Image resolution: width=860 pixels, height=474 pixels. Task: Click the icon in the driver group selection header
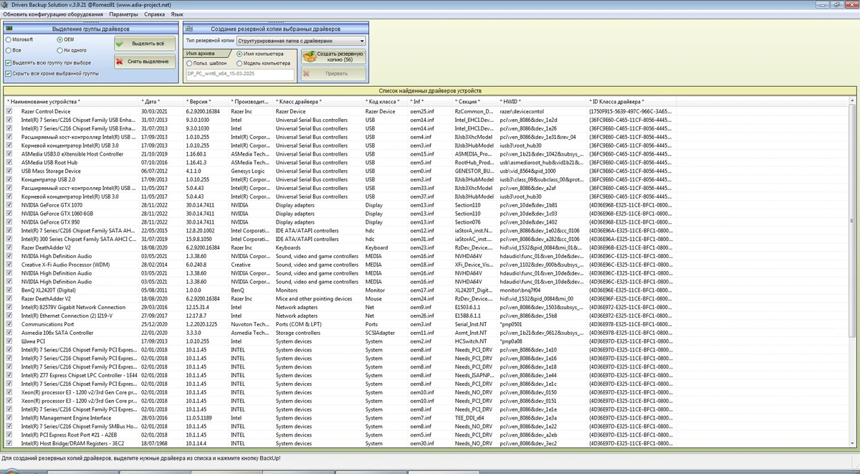click(9, 29)
